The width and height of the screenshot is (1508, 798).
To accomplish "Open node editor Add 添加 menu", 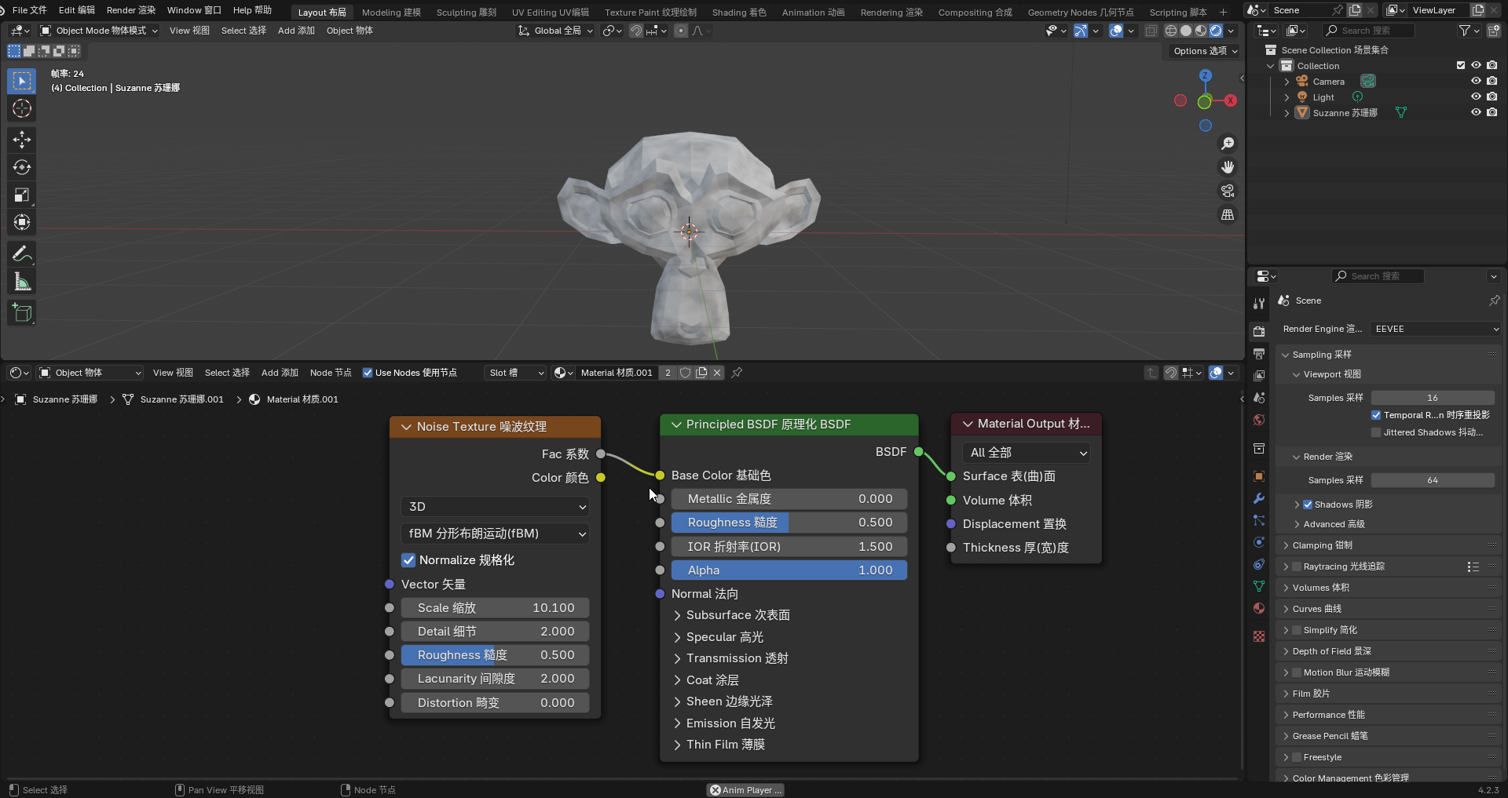I will point(280,373).
